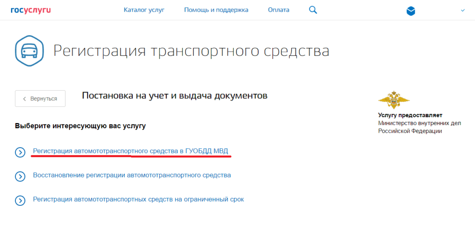Click Постановка на учет и выдача документов heading
Image resolution: width=475 pixels, height=243 pixels.
[x=174, y=96]
